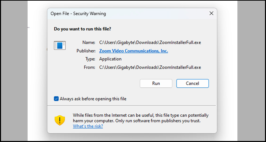Click the Always ask before opening label text
This screenshot has height=142, width=266.
click(x=93, y=99)
